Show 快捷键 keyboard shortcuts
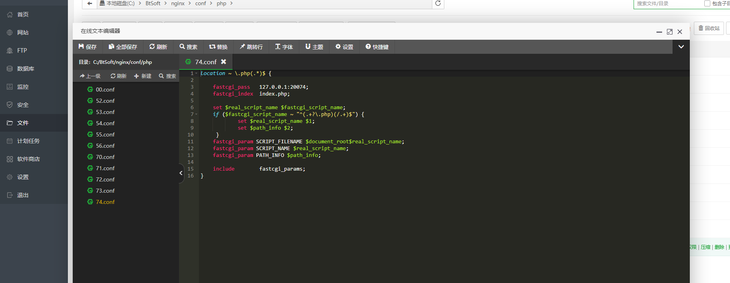This screenshot has height=283, width=730. click(x=377, y=47)
